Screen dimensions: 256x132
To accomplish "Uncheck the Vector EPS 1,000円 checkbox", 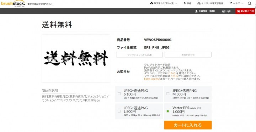I will (168, 111).
